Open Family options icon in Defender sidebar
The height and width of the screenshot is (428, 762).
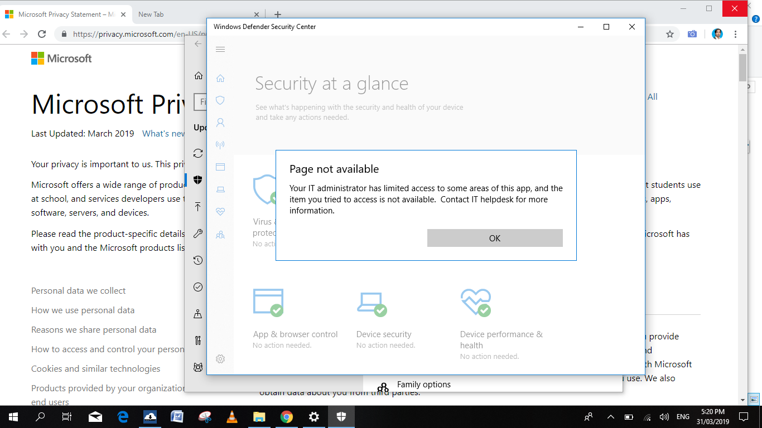(x=220, y=235)
